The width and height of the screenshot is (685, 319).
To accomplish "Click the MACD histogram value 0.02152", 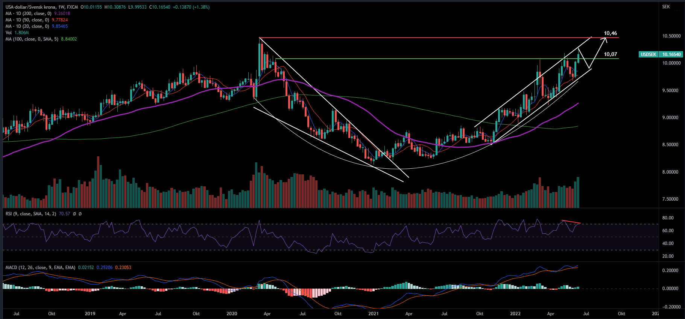I will click(x=86, y=268).
